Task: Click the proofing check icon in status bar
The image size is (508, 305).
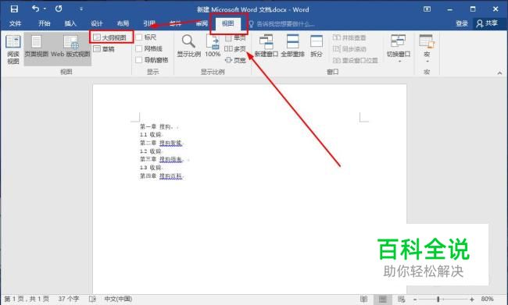Action: [x=92, y=300]
